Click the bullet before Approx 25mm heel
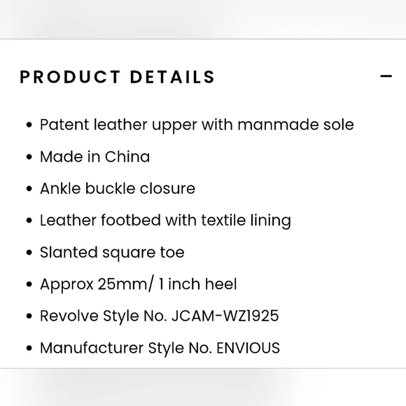Screen dimensions: 406x406 click(29, 285)
